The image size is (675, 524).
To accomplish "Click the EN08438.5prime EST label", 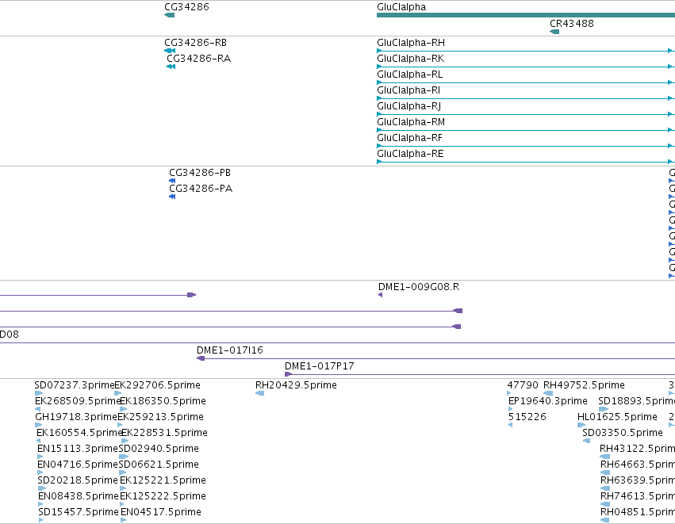I will click(78, 496).
